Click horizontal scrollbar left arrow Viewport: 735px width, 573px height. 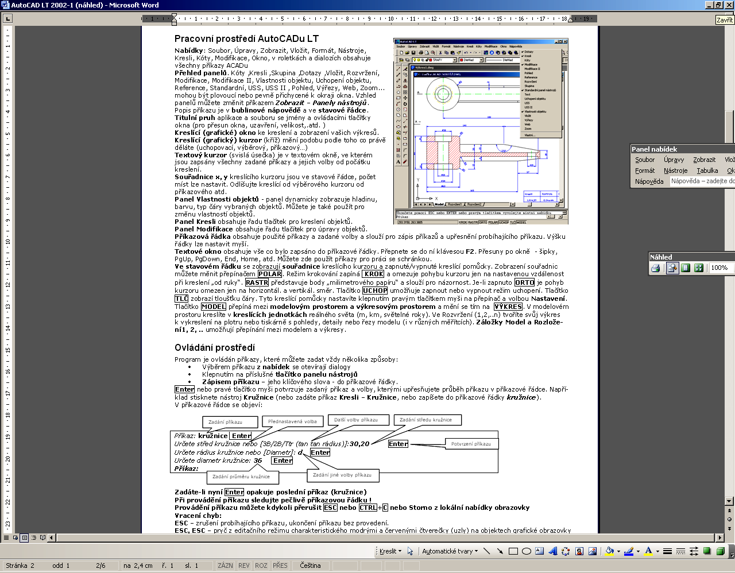pos(51,538)
